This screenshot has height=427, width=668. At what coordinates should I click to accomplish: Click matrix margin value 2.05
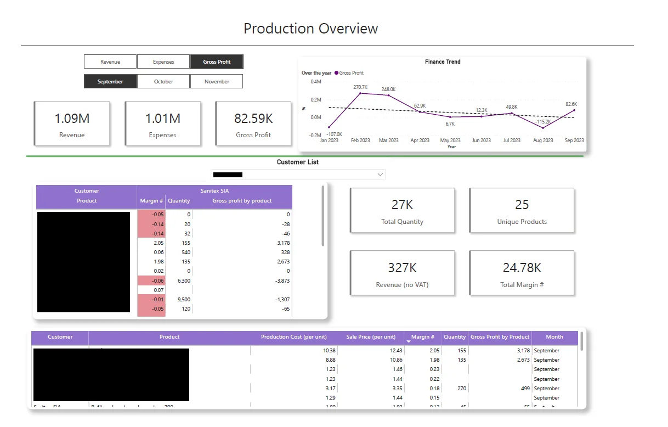pos(158,243)
